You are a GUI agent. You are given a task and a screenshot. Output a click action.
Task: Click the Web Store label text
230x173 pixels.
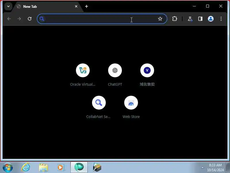[131, 117]
